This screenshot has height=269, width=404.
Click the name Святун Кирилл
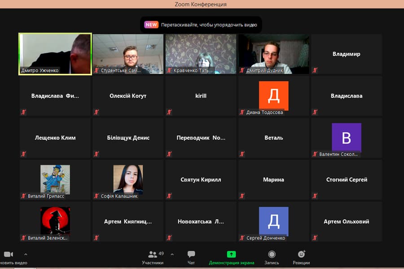coord(201,180)
